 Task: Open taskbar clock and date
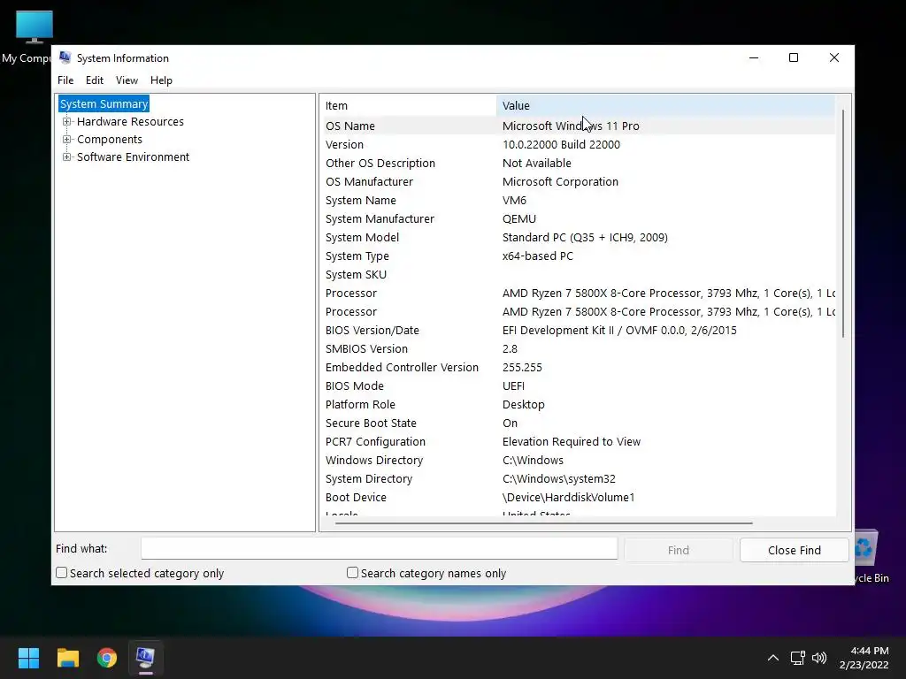864,658
